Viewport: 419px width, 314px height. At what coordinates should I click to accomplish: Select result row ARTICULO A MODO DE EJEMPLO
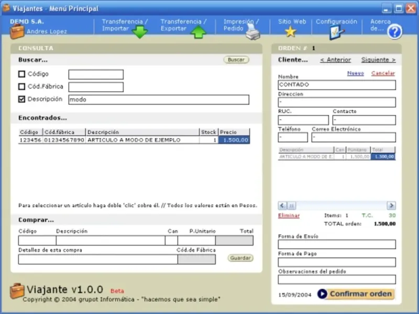(134, 140)
